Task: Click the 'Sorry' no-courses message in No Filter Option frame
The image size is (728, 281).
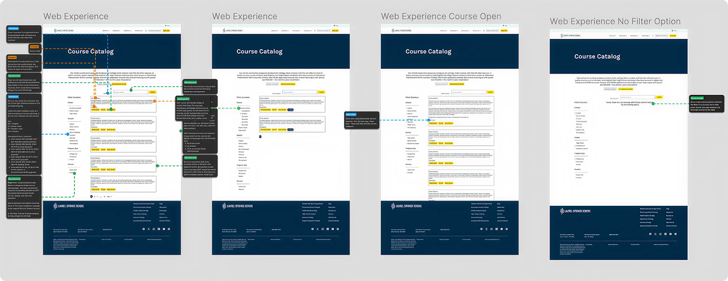Action: (629, 103)
